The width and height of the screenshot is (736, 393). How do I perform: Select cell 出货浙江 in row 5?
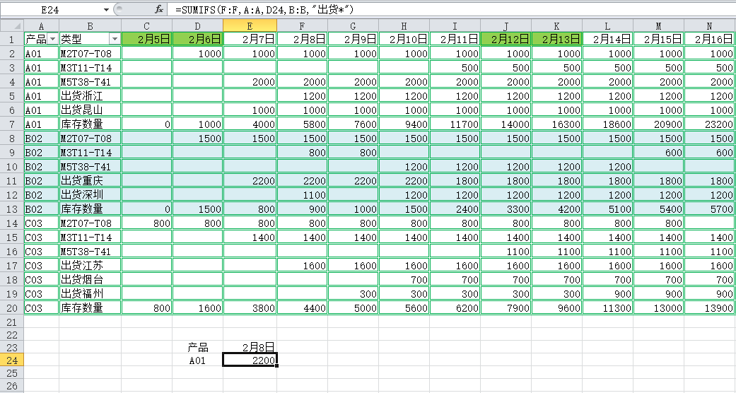pos(90,96)
